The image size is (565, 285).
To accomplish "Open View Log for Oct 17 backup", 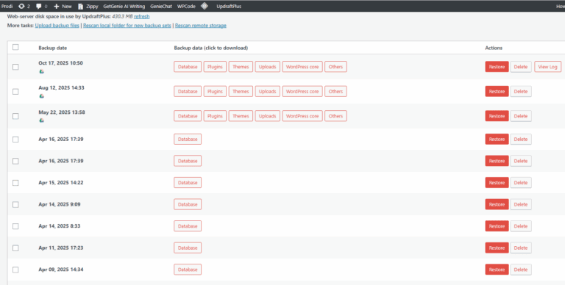I will pos(547,67).
